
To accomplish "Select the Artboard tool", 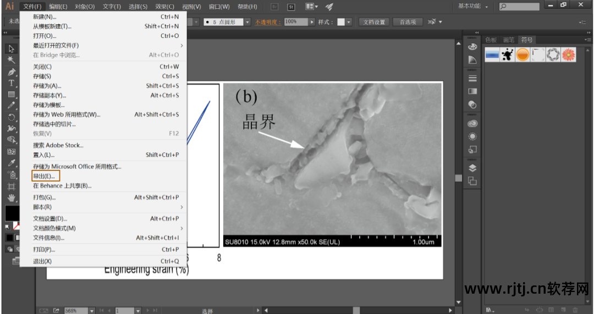I will point(11,186).
